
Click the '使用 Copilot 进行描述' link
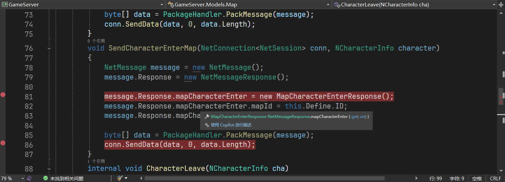point(231,125)
